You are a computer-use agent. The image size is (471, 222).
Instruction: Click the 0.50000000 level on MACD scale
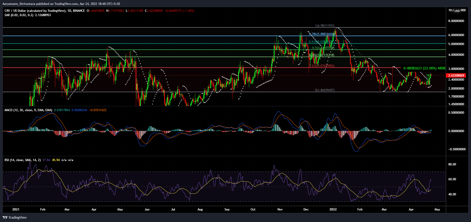tap(456, 113)
